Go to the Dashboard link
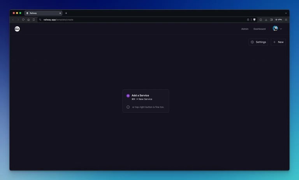The image size is (299, 180). pyautogui.click(x=259, y=29)
